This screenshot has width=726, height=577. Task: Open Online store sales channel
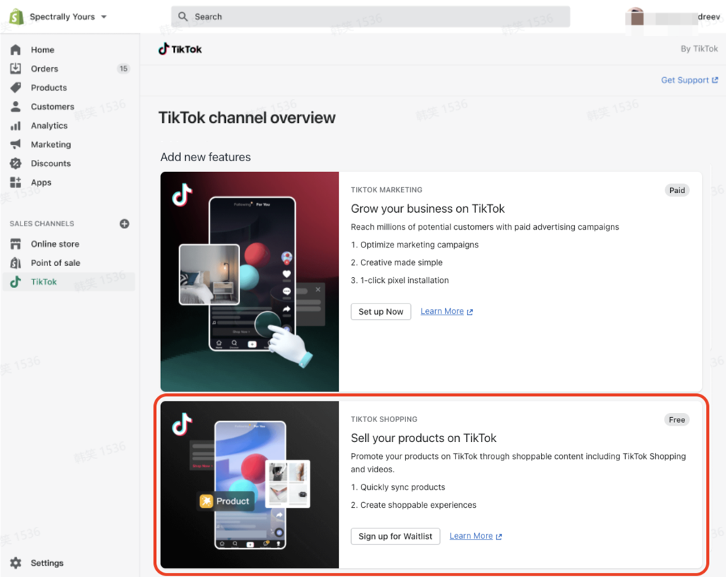(x=55, y=244)
